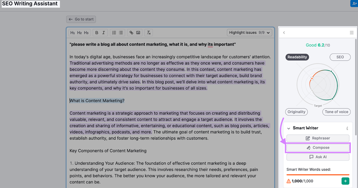The height and width of the screenshot is (188, 358).
Task: Select the SEO tab
Action: 340,57
